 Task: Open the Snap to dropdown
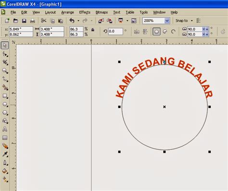(x=192, y=21)
